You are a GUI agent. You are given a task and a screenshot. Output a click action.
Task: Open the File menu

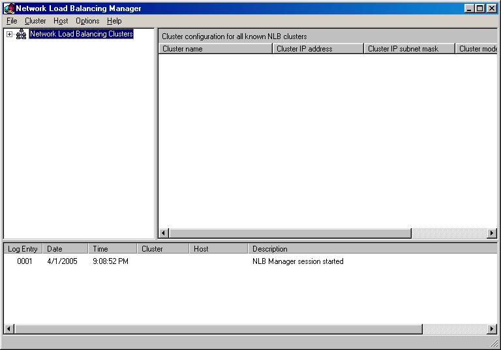pyautogui.click(x=12, y=21)
